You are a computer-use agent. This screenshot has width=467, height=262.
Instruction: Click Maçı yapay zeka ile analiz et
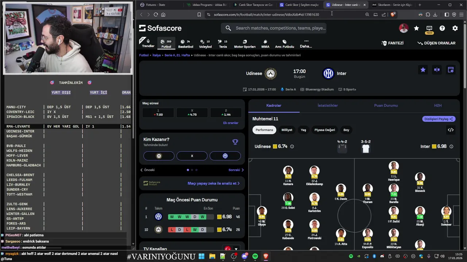[214, 183]
